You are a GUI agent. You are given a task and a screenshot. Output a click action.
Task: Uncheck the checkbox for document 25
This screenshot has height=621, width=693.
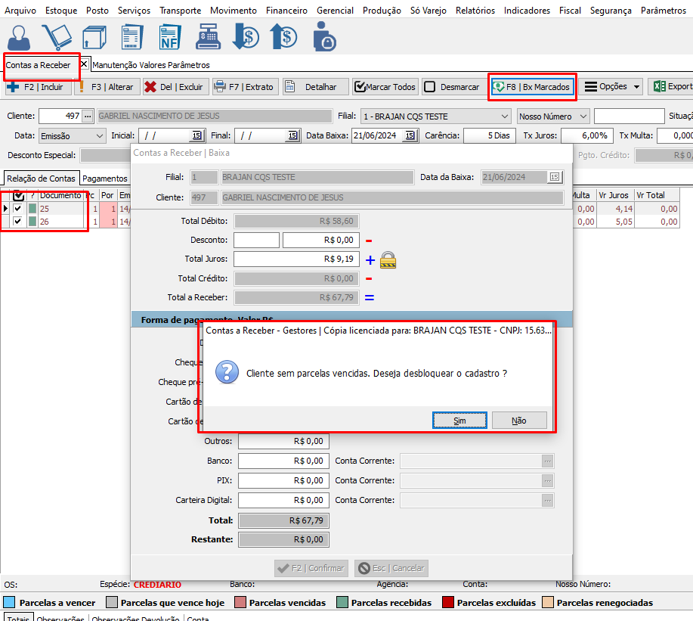[x=17, y=209]
